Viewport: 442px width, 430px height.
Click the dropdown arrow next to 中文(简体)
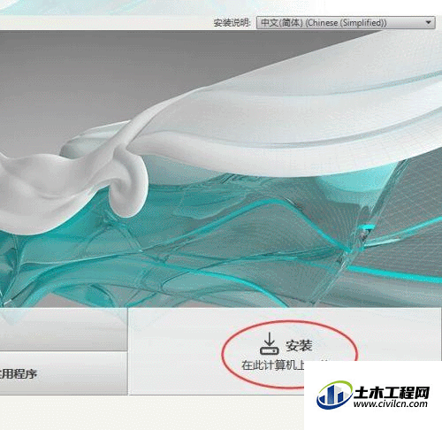click(429, 22)
